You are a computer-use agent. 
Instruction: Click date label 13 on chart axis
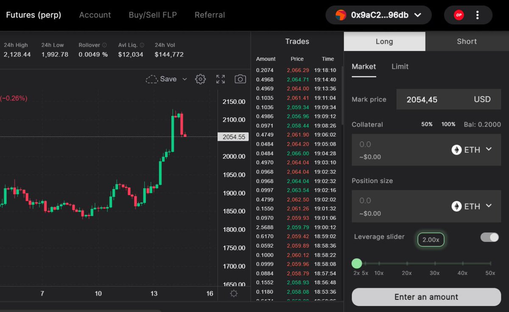click(154, 293)
